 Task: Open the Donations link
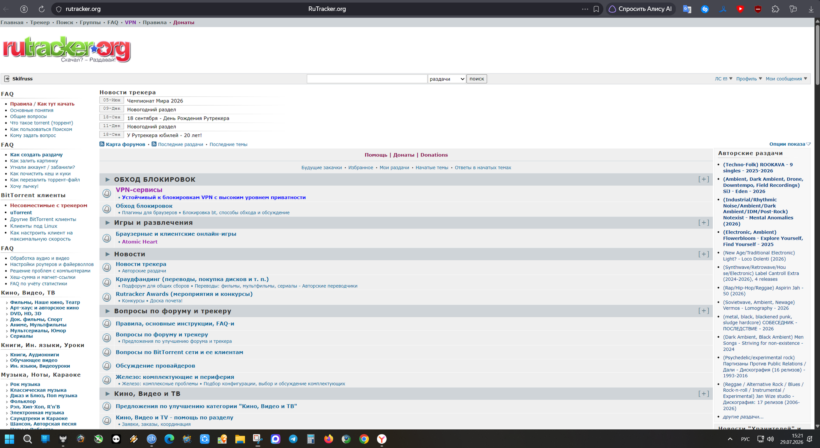[x=434, y=155]
